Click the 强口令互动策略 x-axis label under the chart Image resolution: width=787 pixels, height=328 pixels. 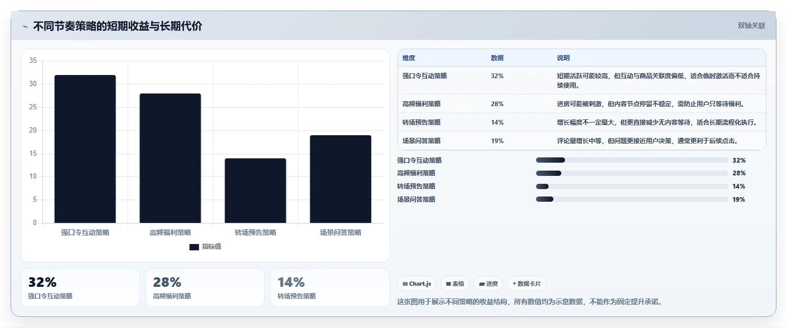[85, 232]
